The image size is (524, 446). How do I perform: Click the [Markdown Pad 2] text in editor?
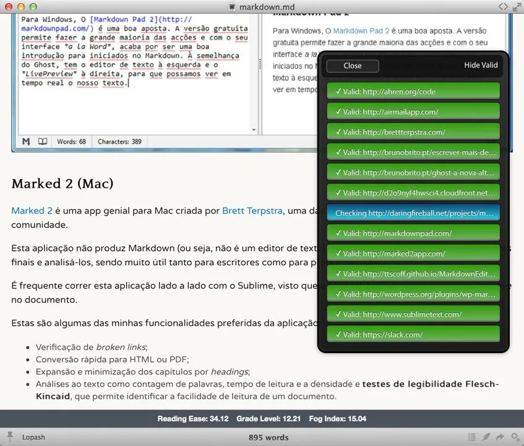(x=124, y=19)
